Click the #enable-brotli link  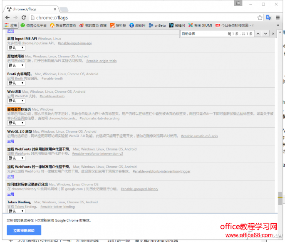(52, 79)
